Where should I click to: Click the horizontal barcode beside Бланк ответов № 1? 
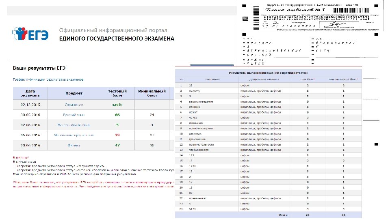(x=351, y=10)
